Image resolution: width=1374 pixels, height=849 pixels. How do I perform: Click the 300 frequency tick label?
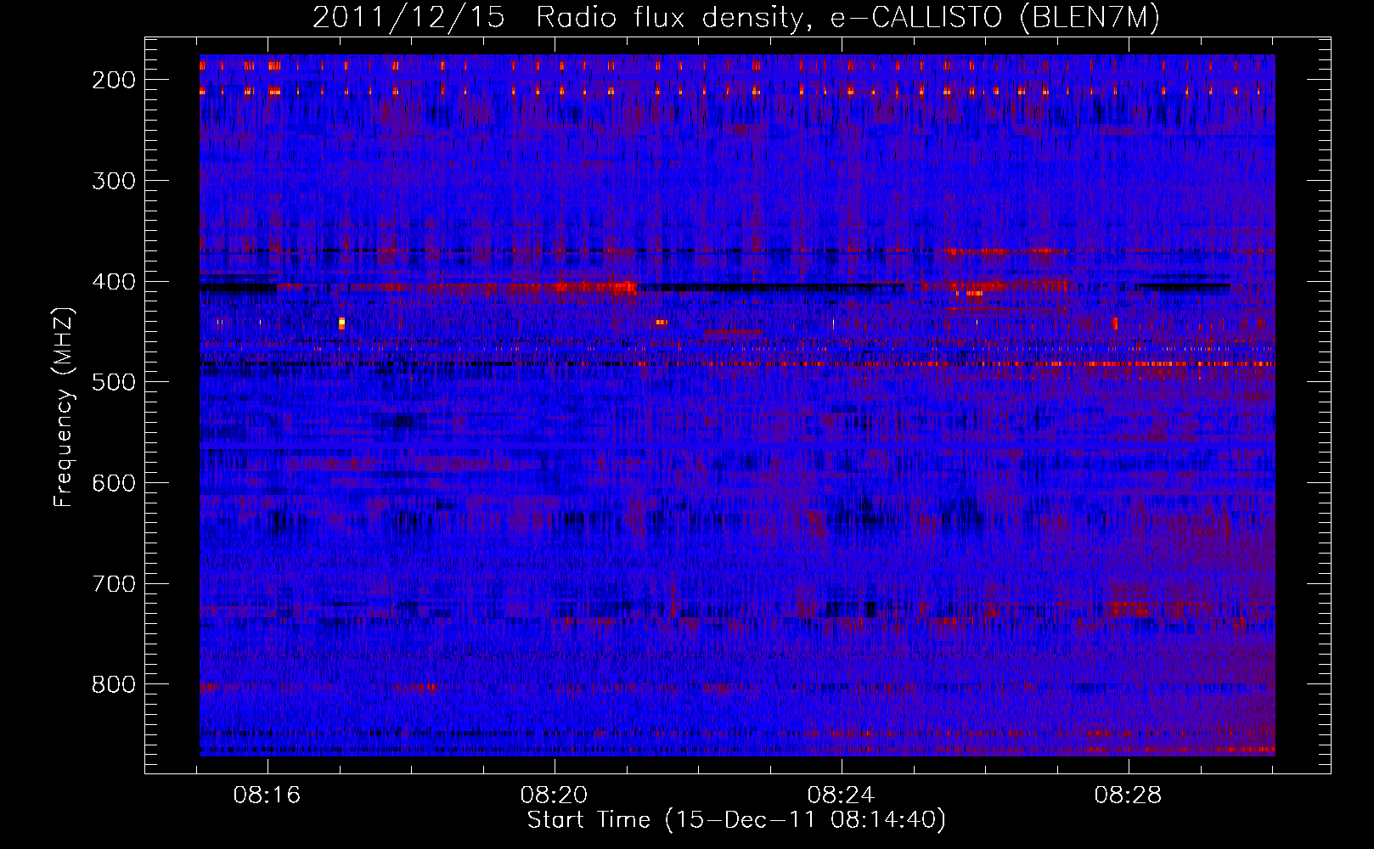click(x=113, y=181)
